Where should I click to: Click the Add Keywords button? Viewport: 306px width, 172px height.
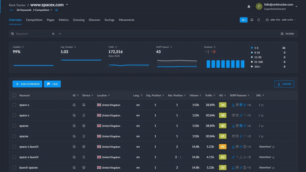[x=27, y=84]
